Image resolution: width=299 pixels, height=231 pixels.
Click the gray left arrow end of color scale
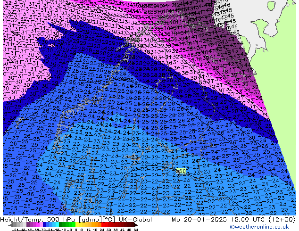tap(10, 225)
